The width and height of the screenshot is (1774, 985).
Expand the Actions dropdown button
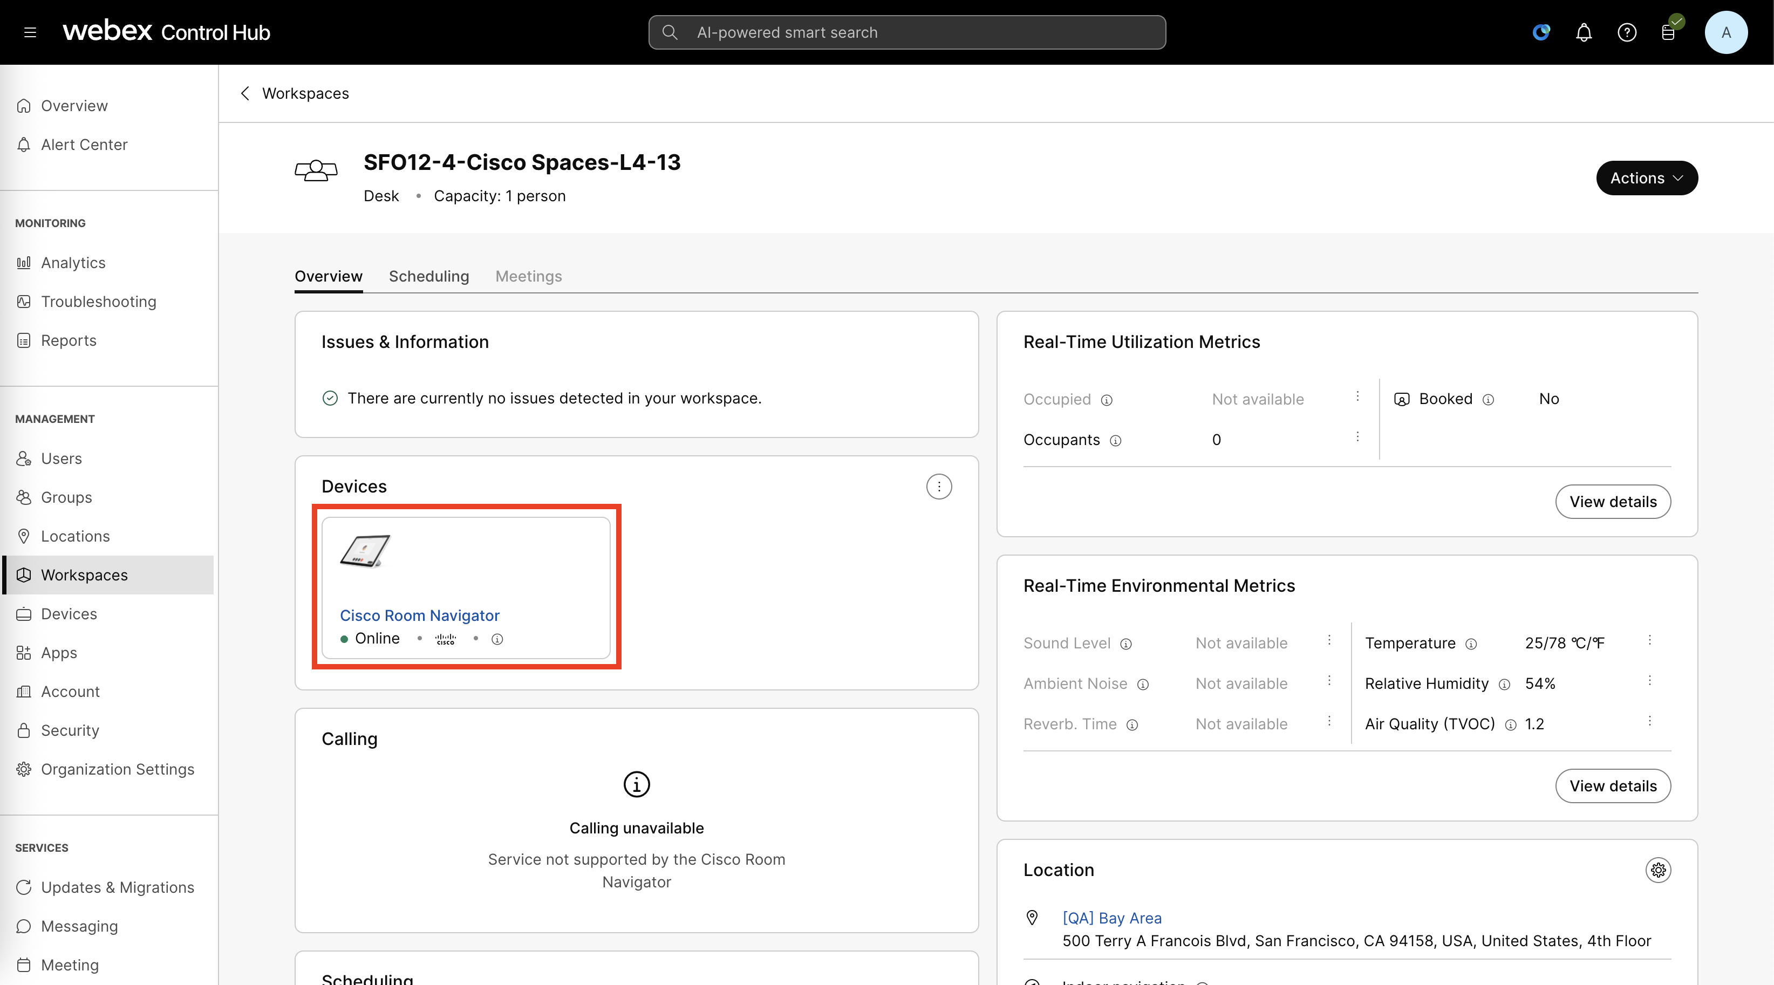coord(1647,178)
